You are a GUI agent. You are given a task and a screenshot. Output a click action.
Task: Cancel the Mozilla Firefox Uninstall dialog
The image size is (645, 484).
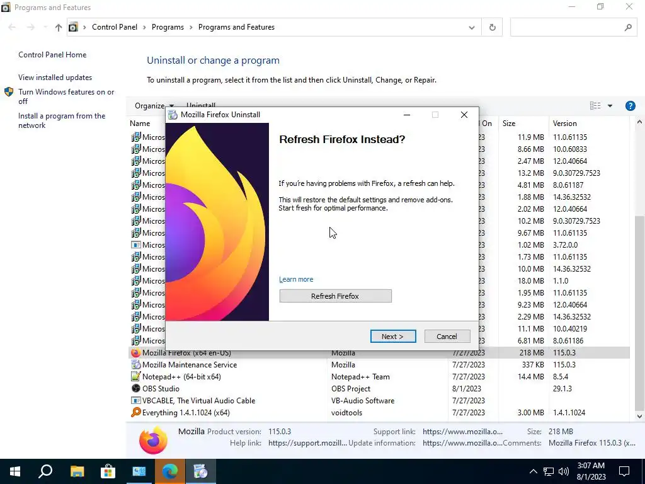[x=447, y=337]
